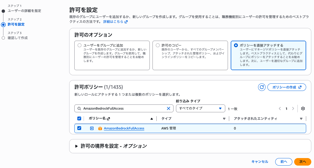Click the 前へ button
Viewport: 314px width, 168px height.
click(284, 162)
